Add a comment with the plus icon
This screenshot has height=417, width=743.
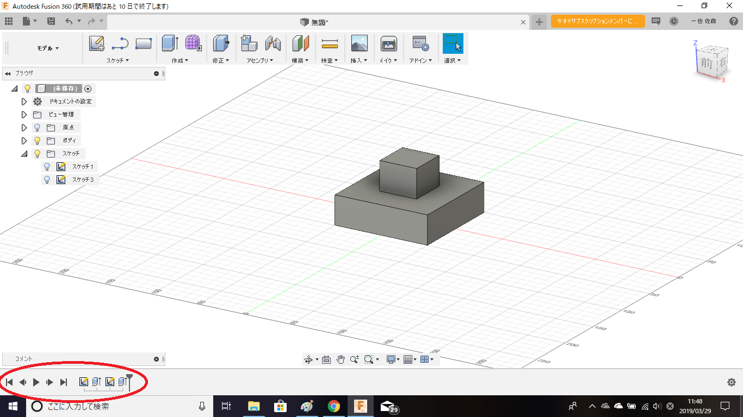tap(156, 359)
